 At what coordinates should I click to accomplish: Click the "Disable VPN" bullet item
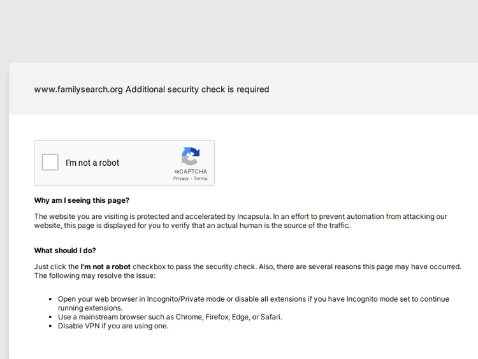(x=113, y=326)
